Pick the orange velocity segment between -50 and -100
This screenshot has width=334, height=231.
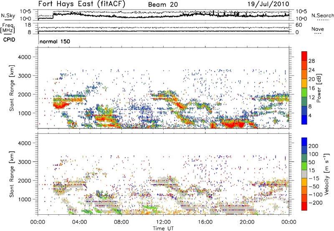click(x=304, y=191)
